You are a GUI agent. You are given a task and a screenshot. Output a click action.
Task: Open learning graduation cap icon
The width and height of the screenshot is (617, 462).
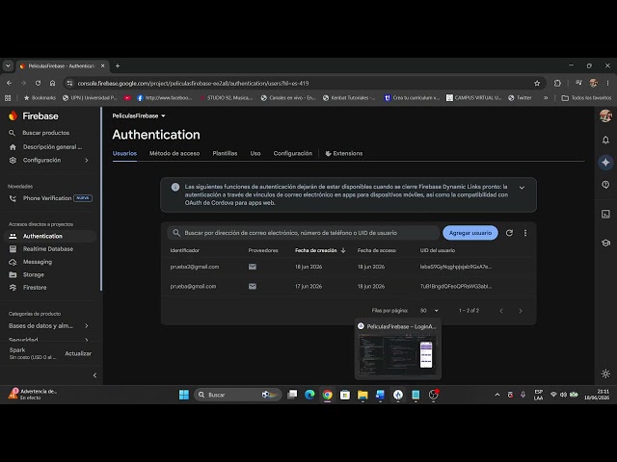[x=605, y=244]
